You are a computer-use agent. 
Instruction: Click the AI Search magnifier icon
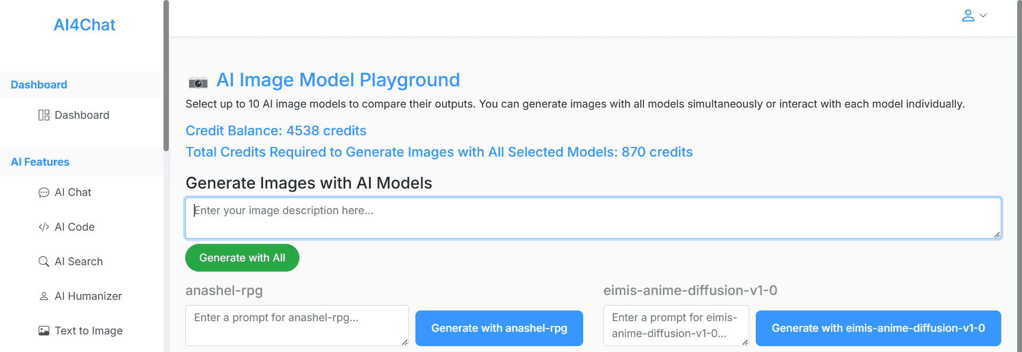click(x=44, y=261)
